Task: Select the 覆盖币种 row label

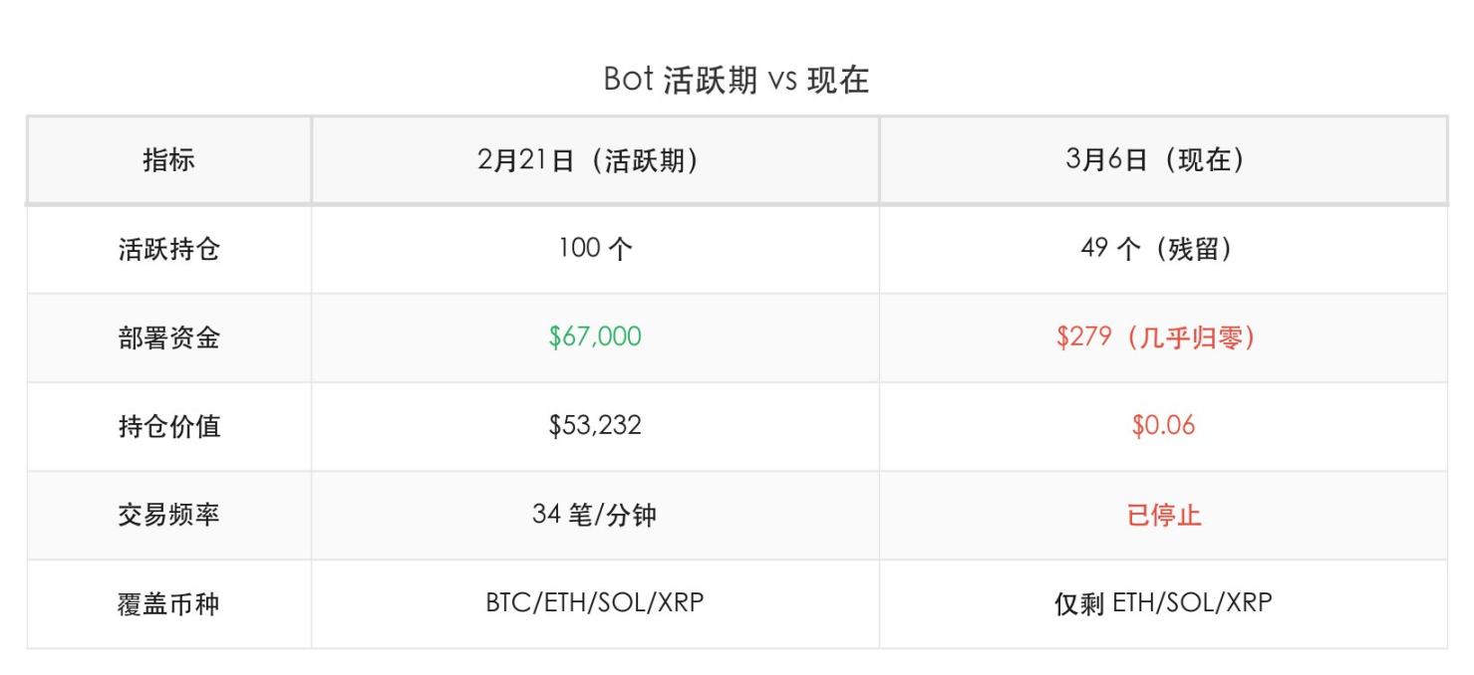Action: [x=168, y=603]
